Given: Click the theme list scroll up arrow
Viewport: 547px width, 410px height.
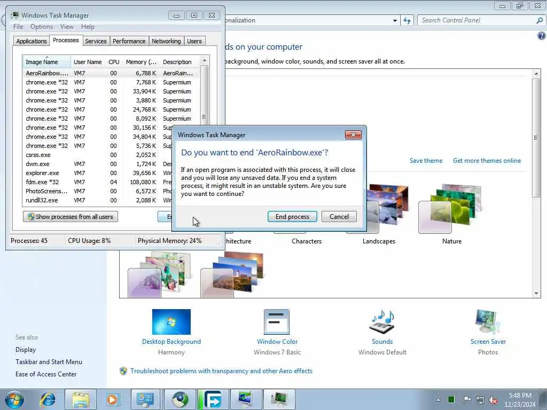Looking at the screenshot, I should 536,74.
